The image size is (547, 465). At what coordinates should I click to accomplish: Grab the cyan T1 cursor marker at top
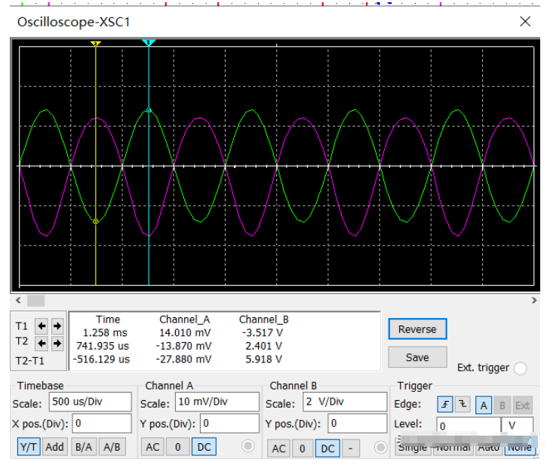(149, 42)
